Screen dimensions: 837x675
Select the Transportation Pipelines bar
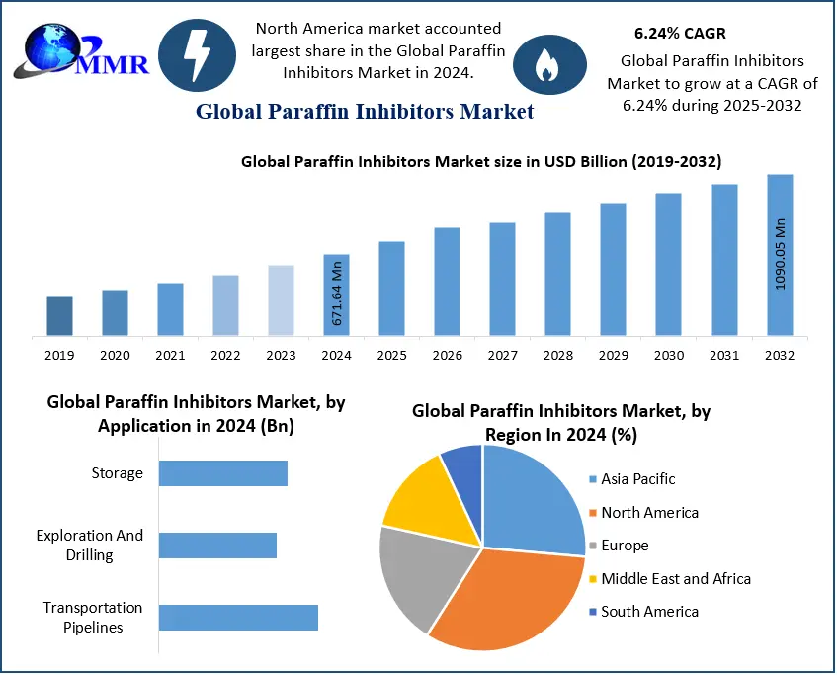(x=238, y=618)
